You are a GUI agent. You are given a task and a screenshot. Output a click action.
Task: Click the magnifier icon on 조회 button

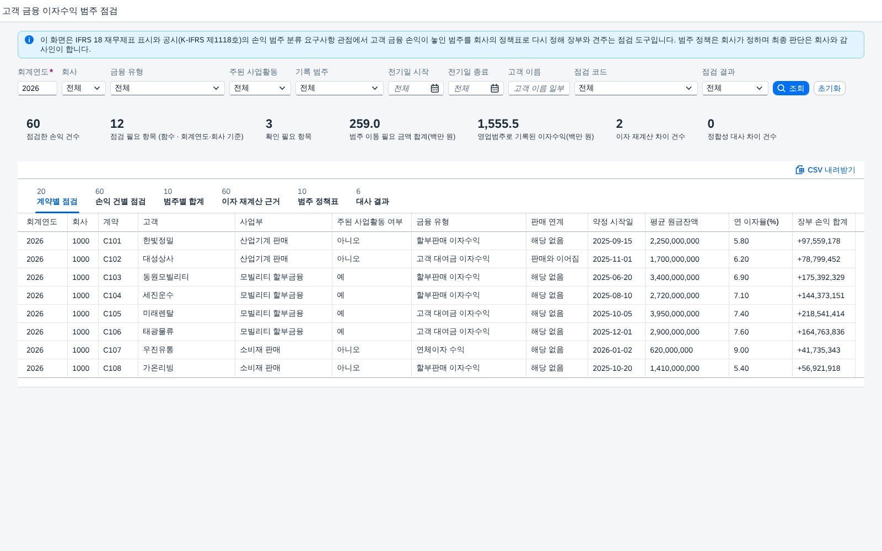pos(781,88)
